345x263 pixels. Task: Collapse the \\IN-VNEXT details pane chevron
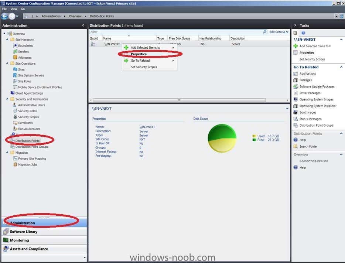pyautogui.click(x=287, y=109)
